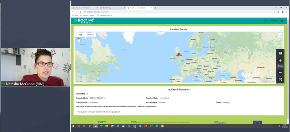
Task: Zoom in with the plus icon above 75%
Action: point(280,60)
